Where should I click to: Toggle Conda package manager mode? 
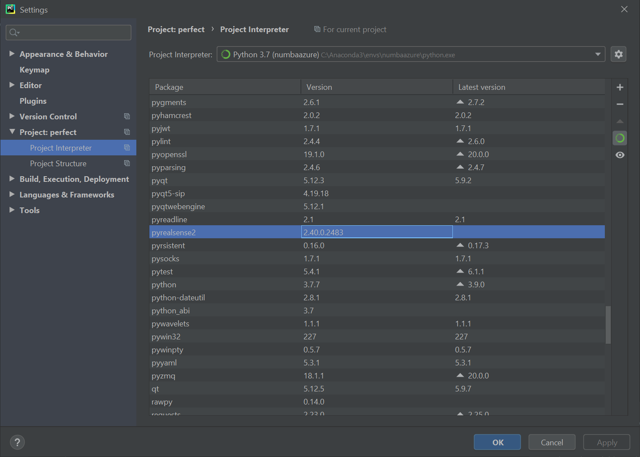pyautogui.click(x=620, y=138)
